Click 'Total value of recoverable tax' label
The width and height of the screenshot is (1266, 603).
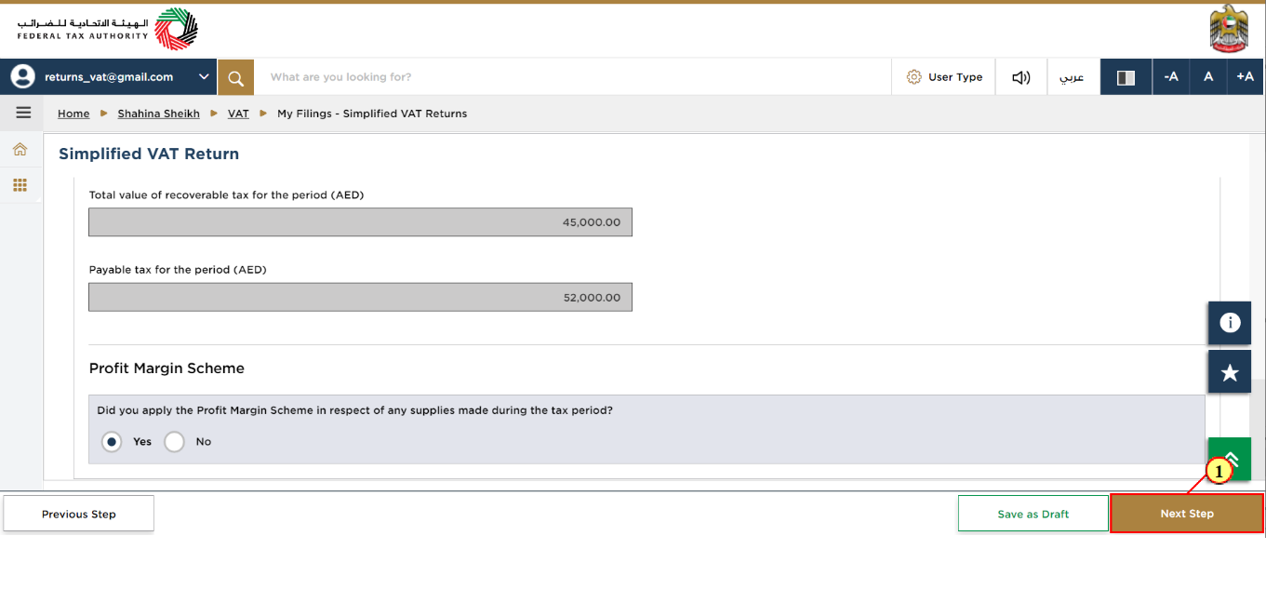tap(226, 195)
